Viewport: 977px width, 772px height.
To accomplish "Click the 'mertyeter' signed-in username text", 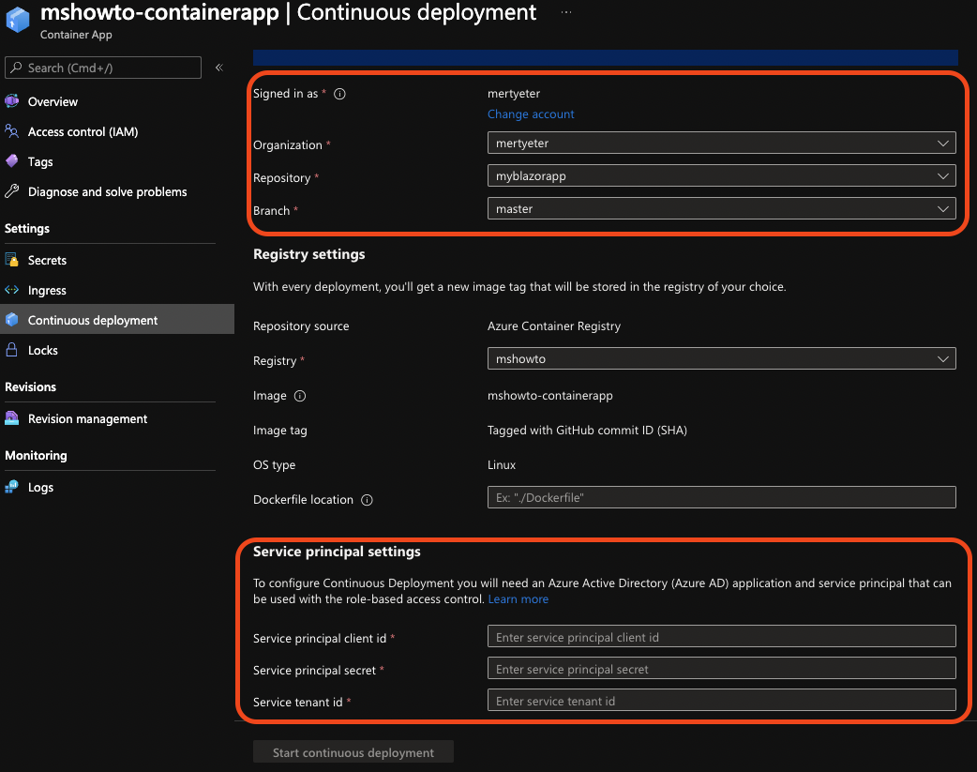I will [x=514, y=94].
